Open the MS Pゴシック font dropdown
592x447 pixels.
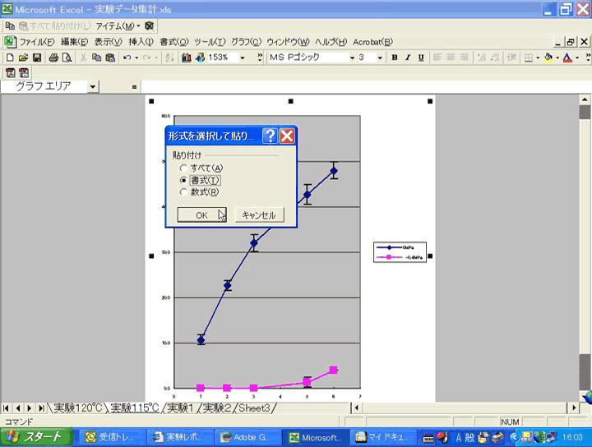(352, 58)
